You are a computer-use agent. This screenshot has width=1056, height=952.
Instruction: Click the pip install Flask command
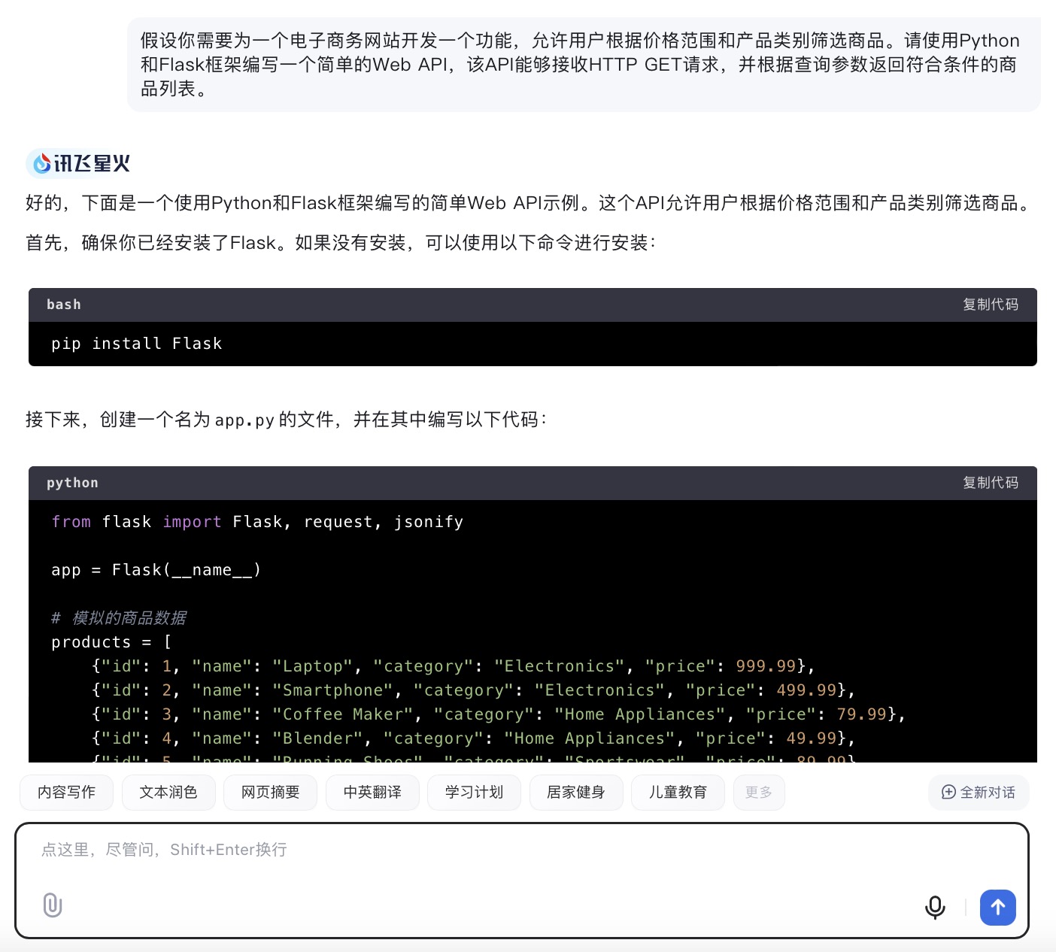137,344
